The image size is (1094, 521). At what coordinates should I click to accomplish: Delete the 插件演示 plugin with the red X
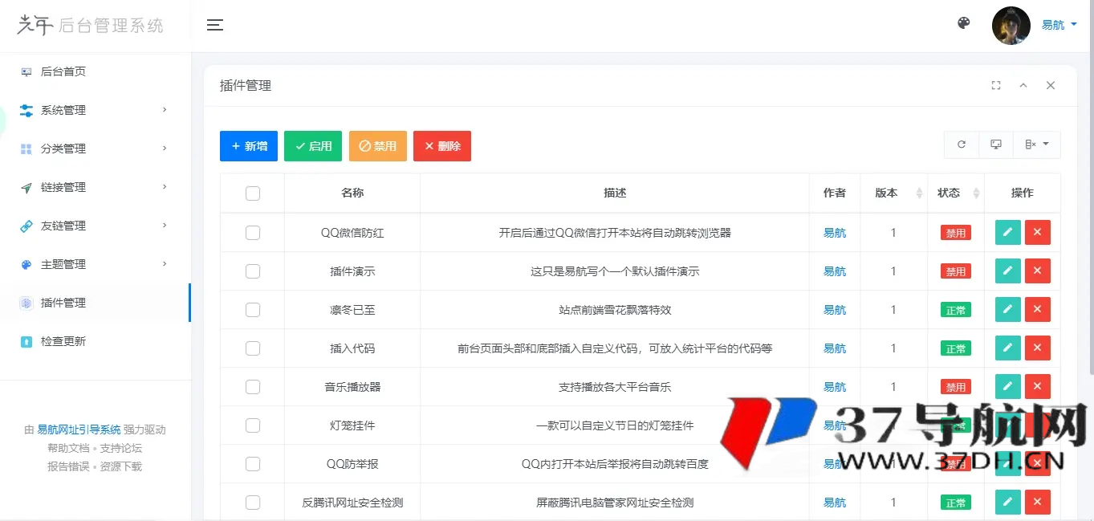point(1037,271)
